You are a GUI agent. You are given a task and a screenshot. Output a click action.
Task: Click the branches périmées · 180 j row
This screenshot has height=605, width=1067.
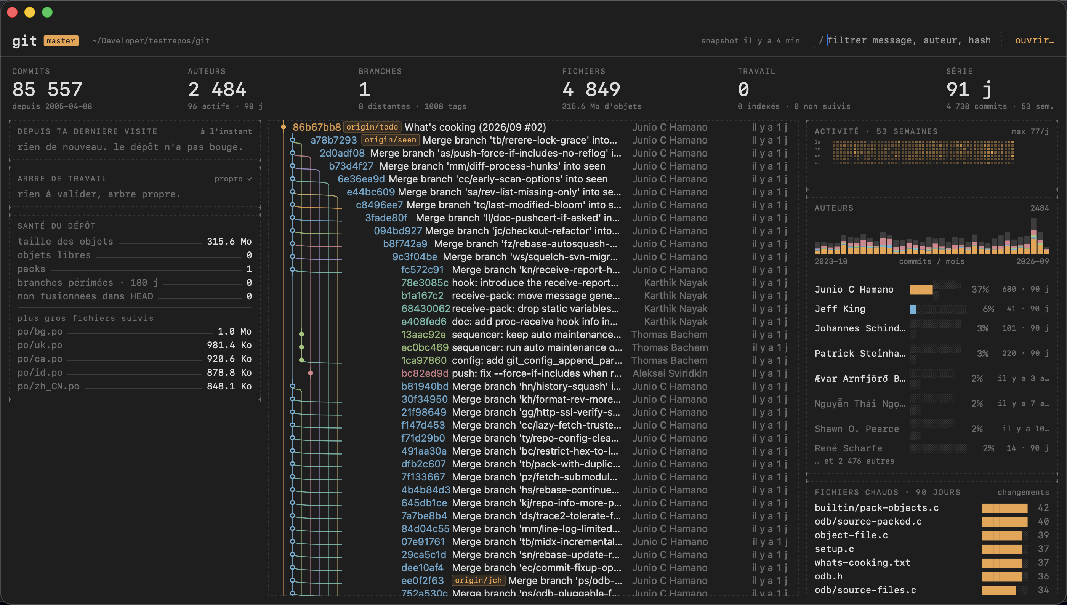135,283
